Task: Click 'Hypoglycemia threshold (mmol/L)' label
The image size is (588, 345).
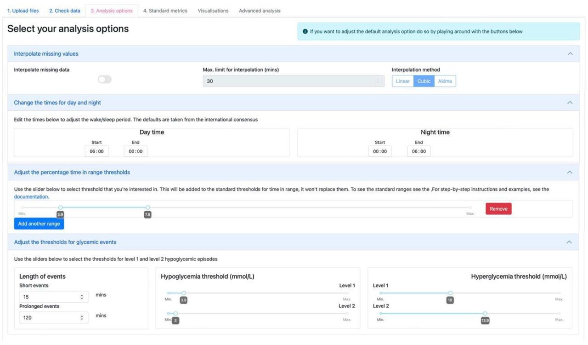Action: (208, 276)
